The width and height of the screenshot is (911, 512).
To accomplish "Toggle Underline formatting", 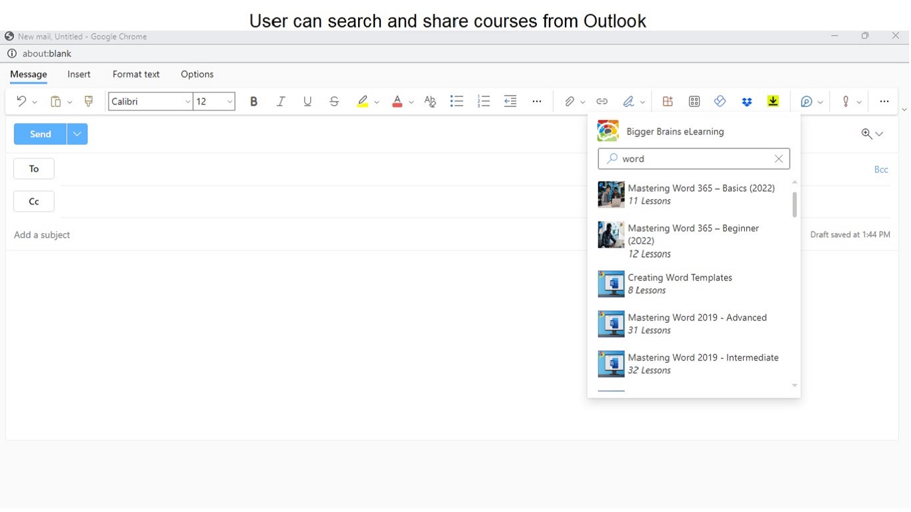I will coord(307,101).
